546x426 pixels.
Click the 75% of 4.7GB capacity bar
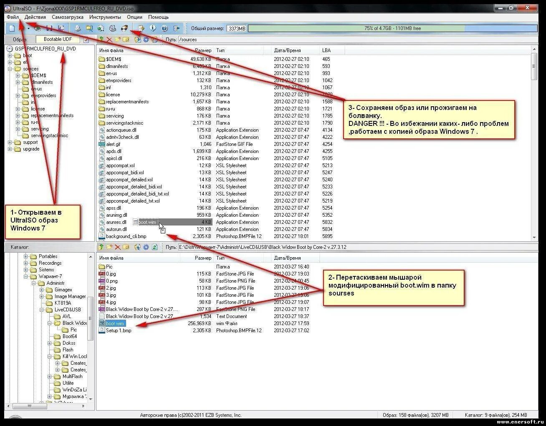click(392, 28)
